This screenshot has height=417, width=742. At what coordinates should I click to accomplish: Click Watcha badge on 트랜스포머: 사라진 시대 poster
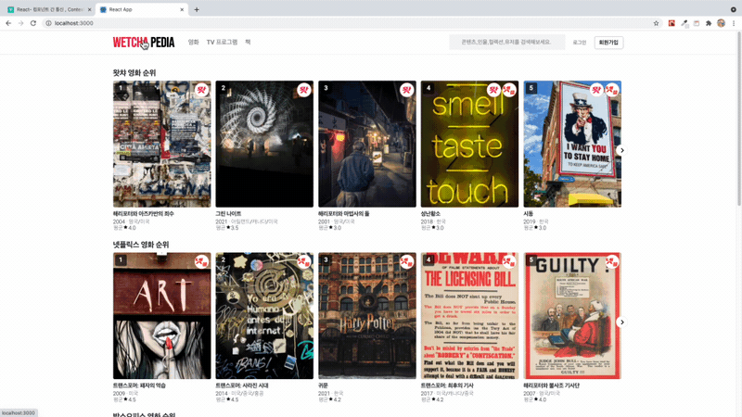coord(304,261)
